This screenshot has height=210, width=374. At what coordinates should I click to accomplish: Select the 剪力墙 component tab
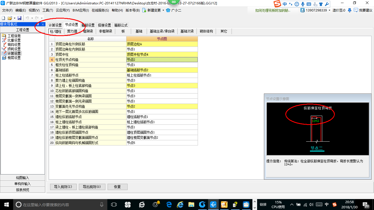click(x=72, y=31)
